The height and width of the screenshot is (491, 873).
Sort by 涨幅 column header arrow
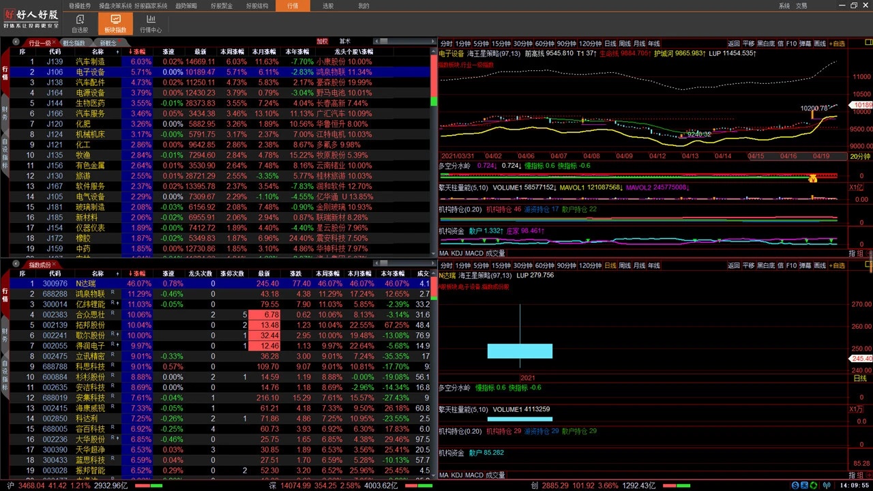coord(137,52)
